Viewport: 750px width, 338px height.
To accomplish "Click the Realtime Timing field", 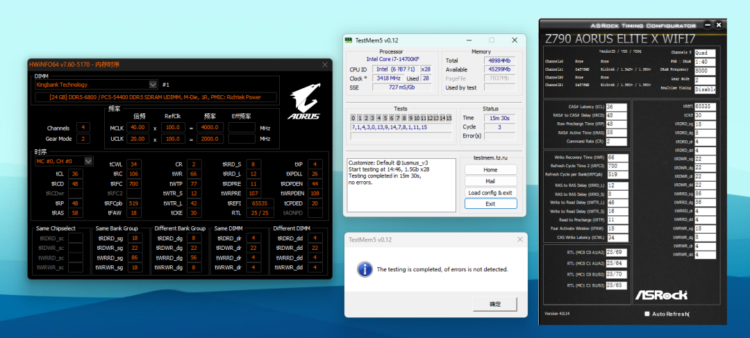I will [705, 90].
